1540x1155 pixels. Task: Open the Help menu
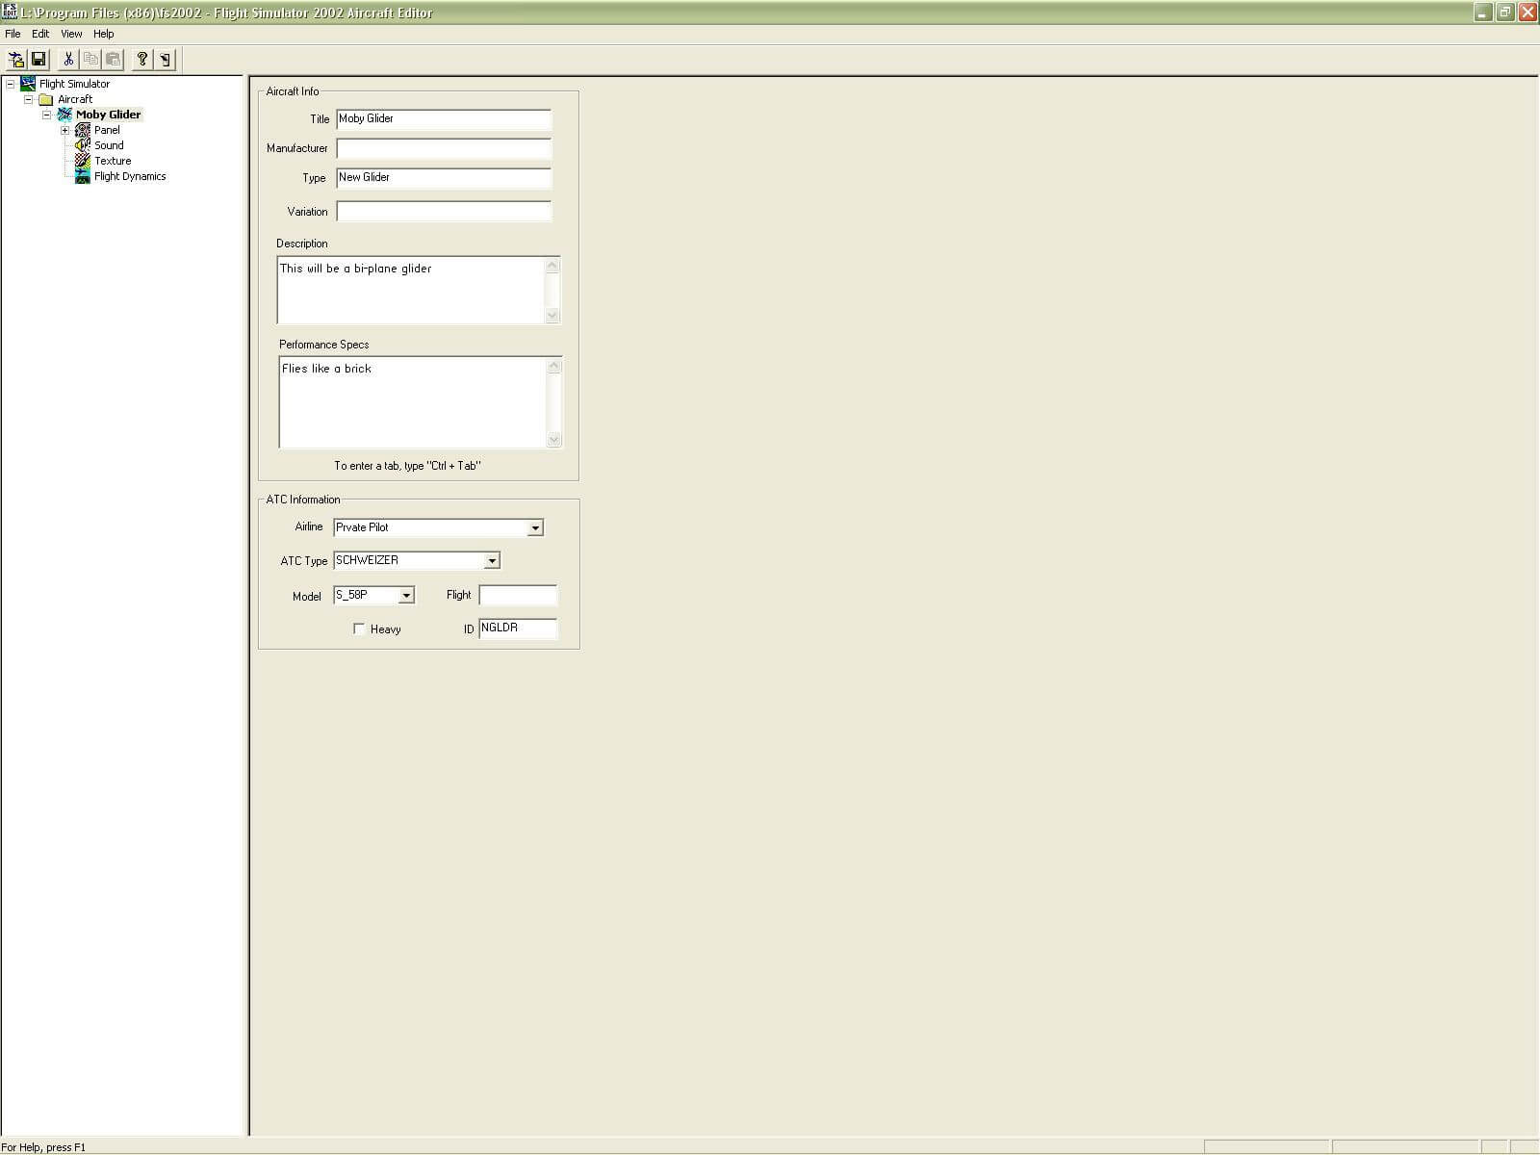click(104, 34)
